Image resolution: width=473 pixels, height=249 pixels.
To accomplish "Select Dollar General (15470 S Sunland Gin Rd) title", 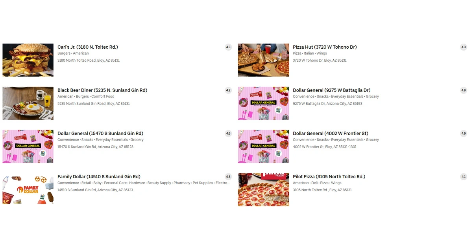I will 100,134.
